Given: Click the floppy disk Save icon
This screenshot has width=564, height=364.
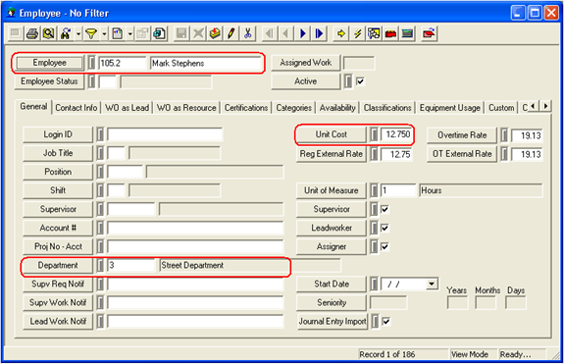Looking at the screenshot, I should [x=181, y=33].
